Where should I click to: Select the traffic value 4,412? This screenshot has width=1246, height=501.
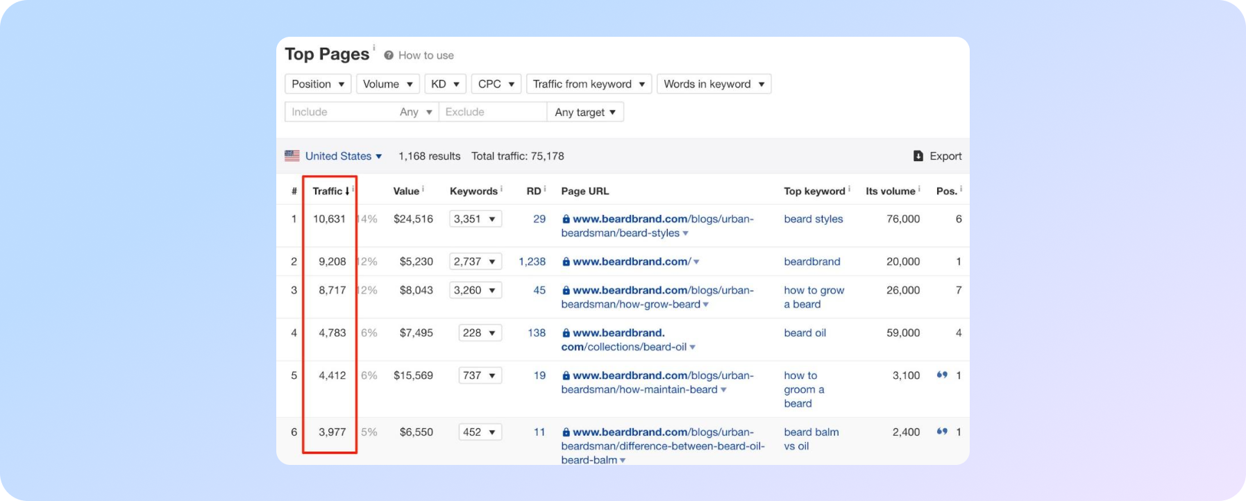[x=332, y=375]
